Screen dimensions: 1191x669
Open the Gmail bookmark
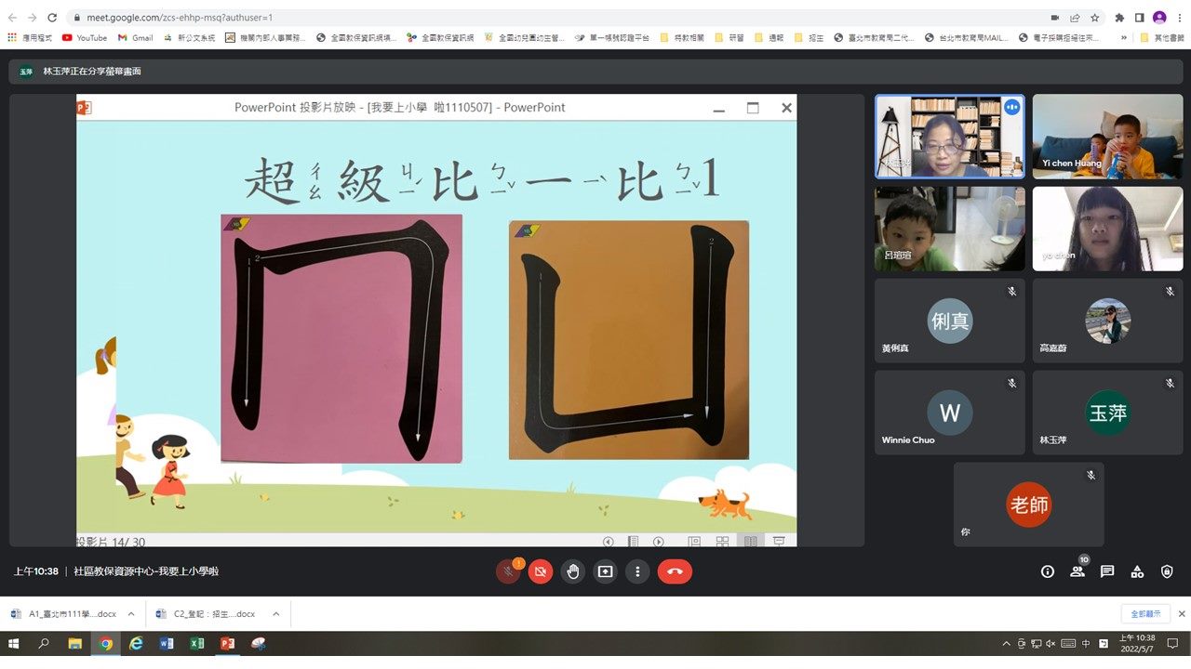[135, 38]
